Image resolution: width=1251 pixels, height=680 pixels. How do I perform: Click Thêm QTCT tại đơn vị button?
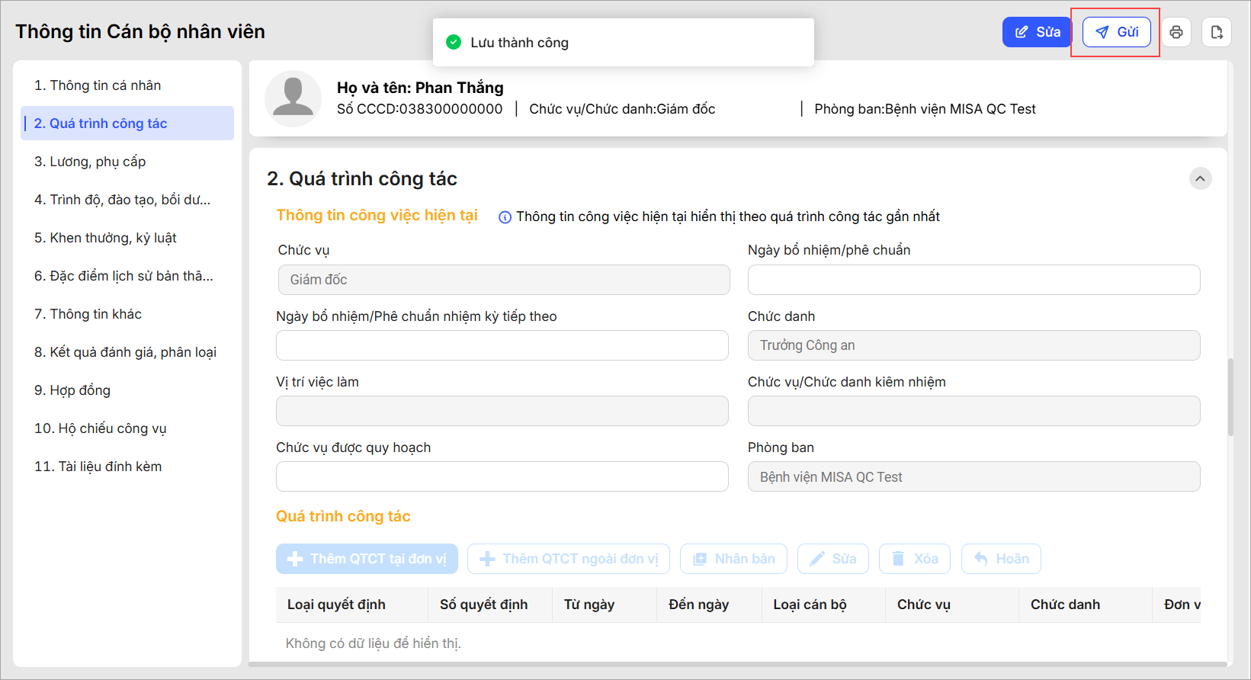(x=367, y=559)
